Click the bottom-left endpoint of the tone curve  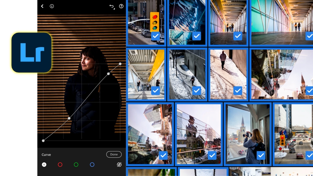click(x=43, y=141)
